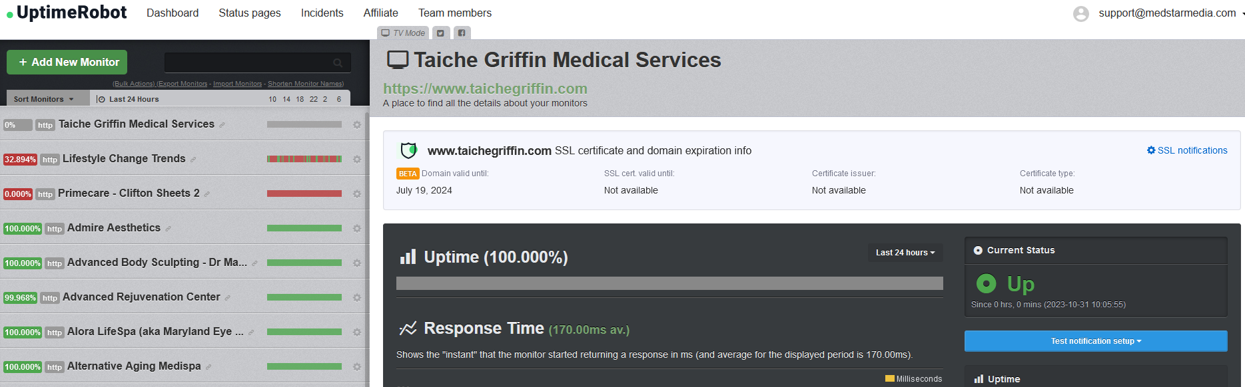The height and width of the screenshot is (387, 1245).
Task: Open gear settings for Advanced Rejuvenation Center
Action: point(357,298)
